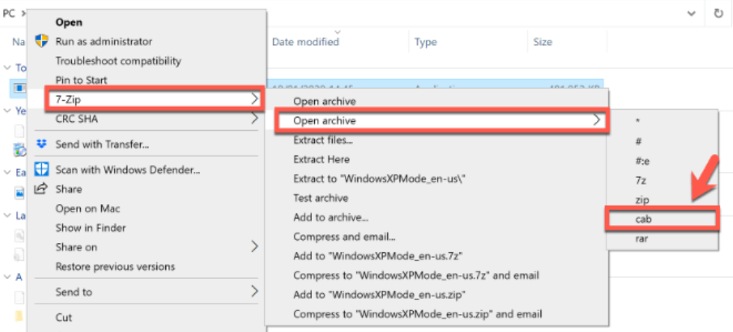Select Compress to "WindowsXPMode_en-us.zip" and email
This screenshot has width=733, height=332.
click(x=417, y=314)
